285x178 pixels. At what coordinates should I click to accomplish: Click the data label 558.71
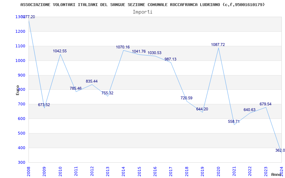(x=234, y=121)
